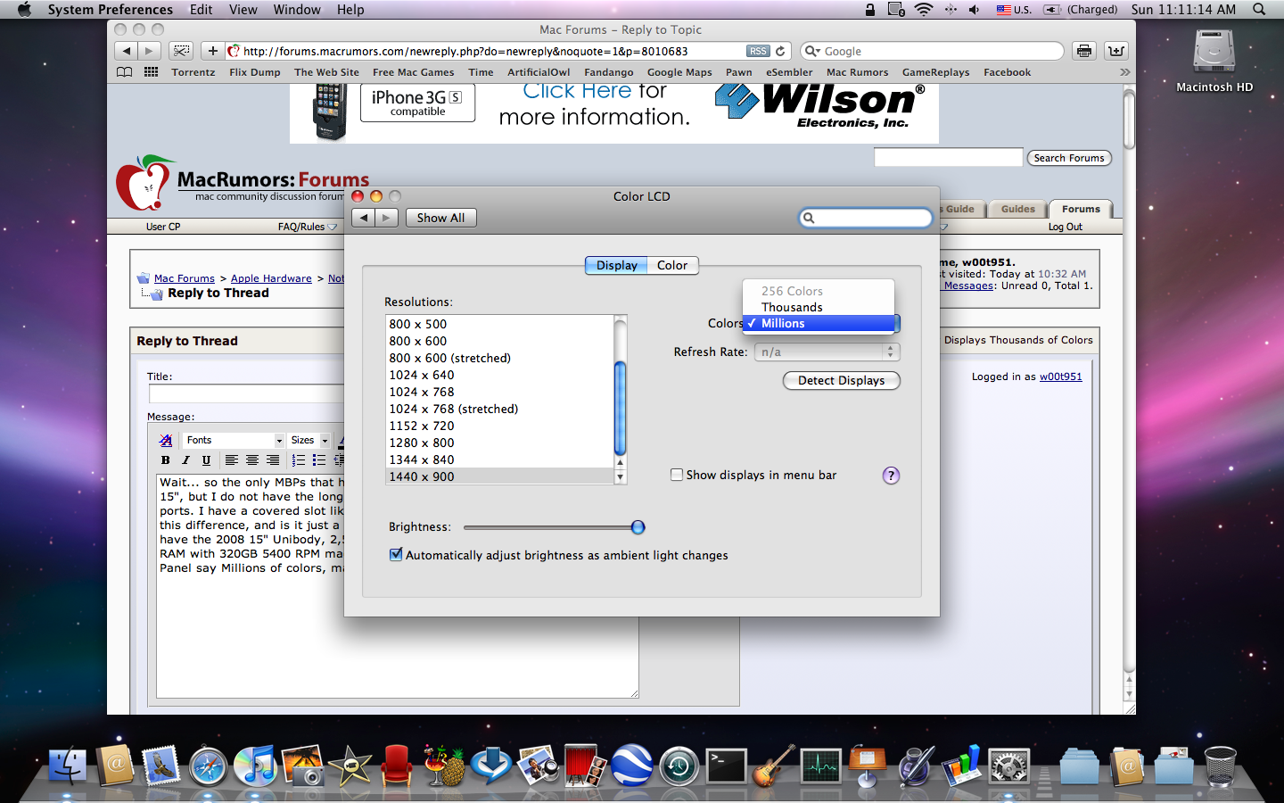The width and height of the screenshot is (1284, 803).
Task: Follow the Apple Hardware breadcrumb link
Action: click(x=271, y=278)
